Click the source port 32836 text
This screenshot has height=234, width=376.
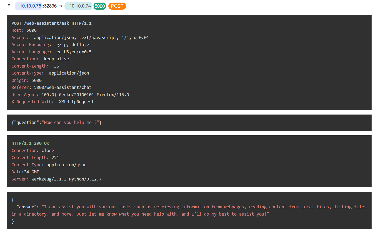[x=50, y=6]
